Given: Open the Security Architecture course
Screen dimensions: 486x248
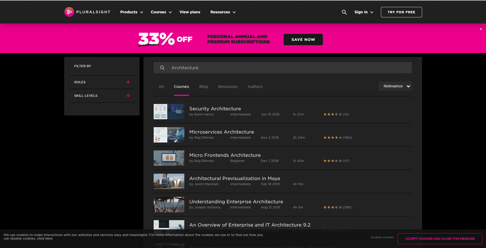Looking at the screenshot, I should point(215,109).
